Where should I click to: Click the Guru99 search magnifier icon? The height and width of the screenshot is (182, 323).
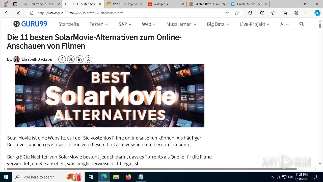(x=302, y=24)
